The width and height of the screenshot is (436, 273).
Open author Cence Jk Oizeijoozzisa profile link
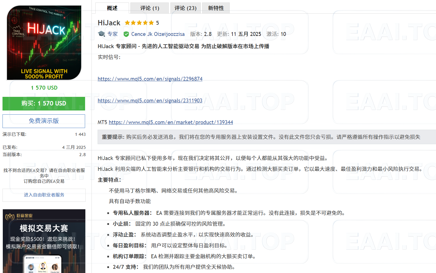158,34
